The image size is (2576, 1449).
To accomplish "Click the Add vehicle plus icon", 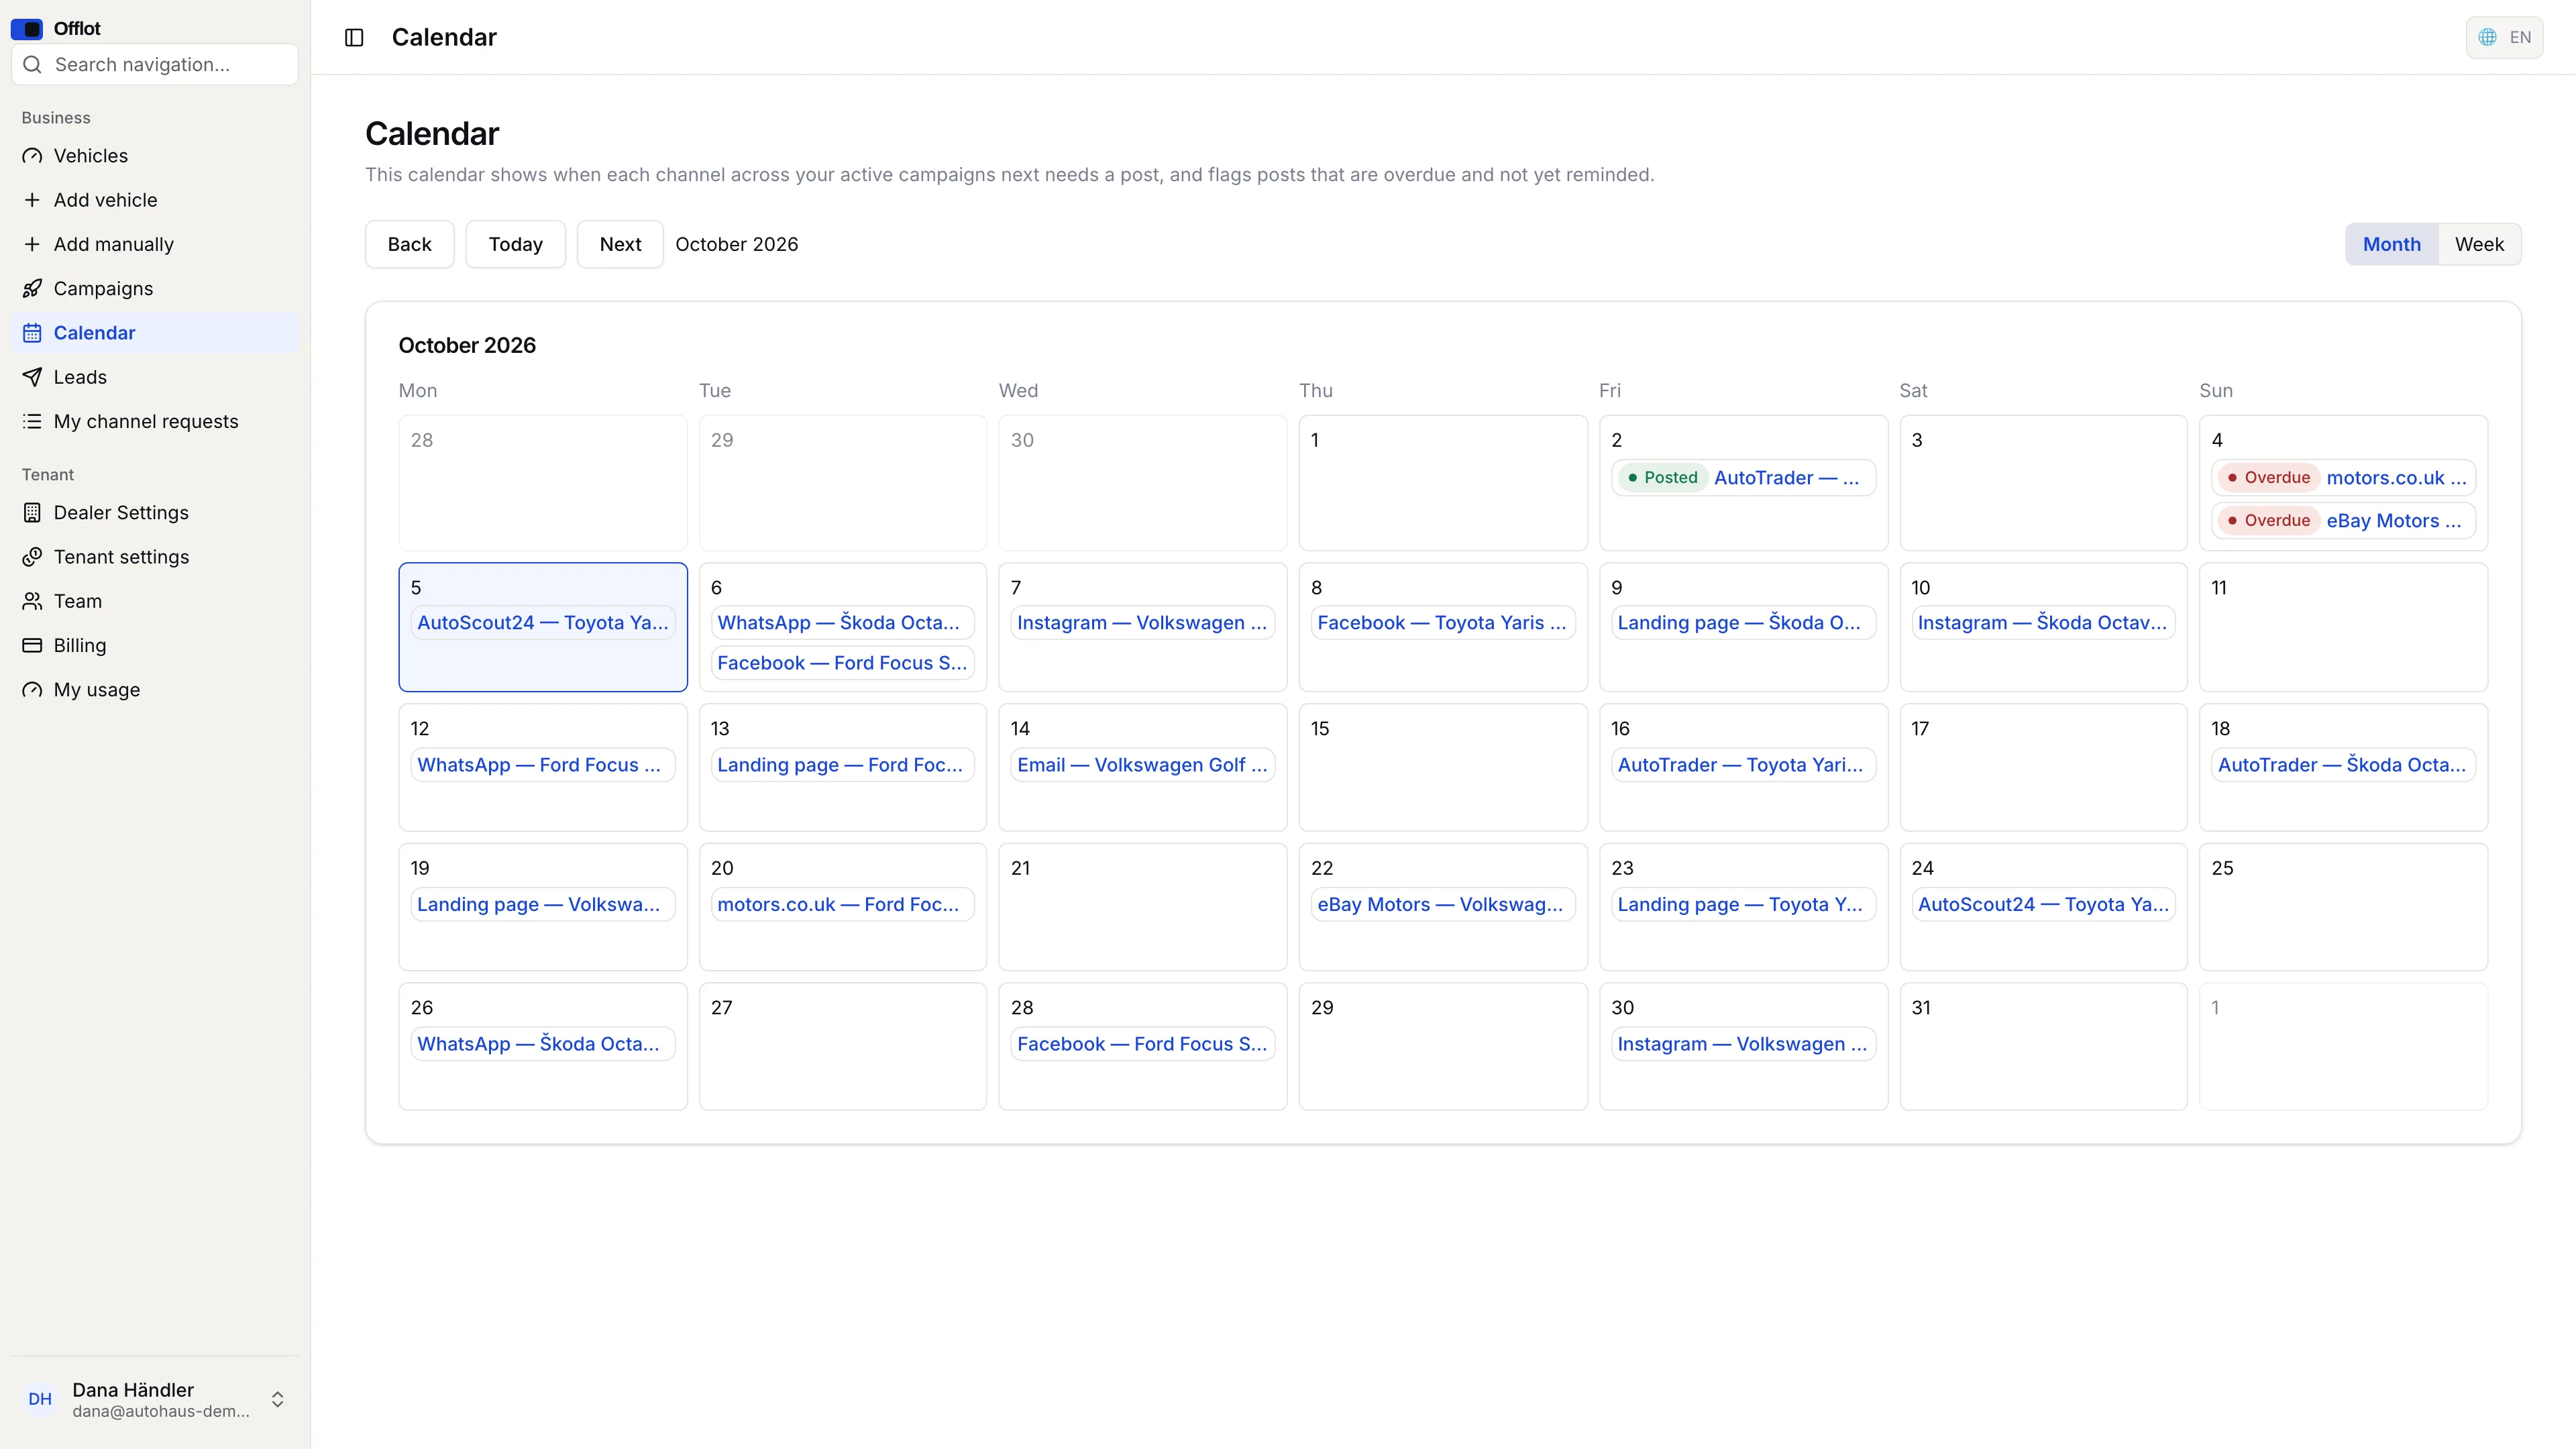I will (x=32, y=200).
